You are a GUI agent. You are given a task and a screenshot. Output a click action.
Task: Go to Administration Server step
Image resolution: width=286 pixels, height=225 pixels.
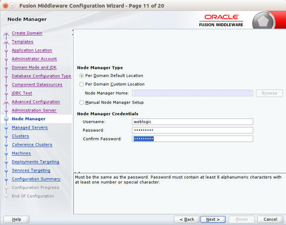pyautogui.click(x=34, y=110)
